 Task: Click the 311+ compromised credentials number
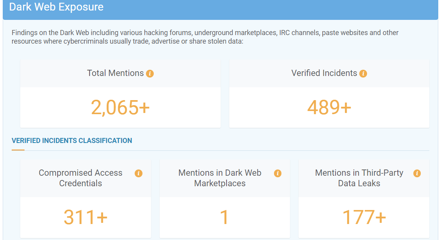pos(85,217)
